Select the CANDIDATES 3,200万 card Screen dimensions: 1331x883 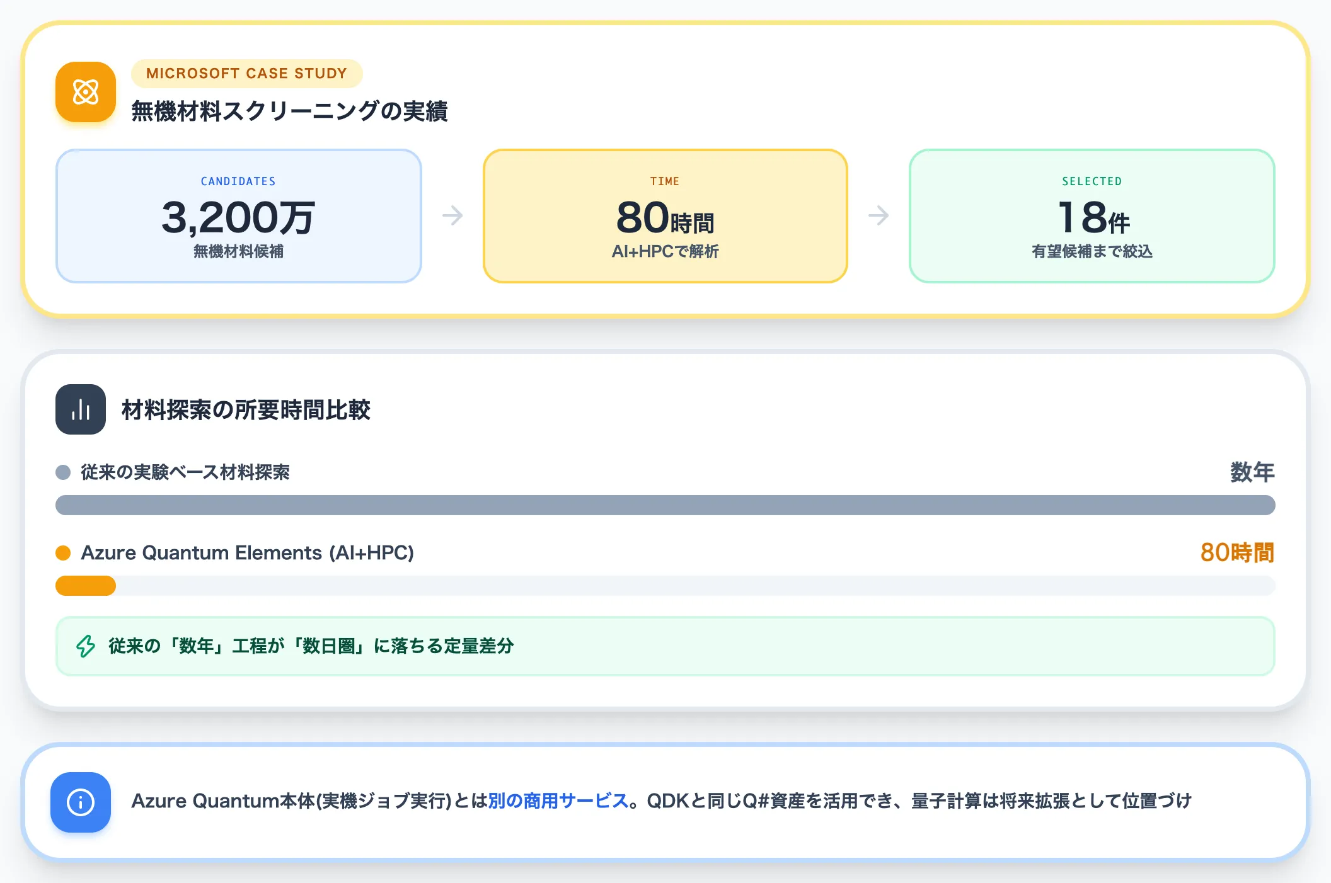[239, 216]
